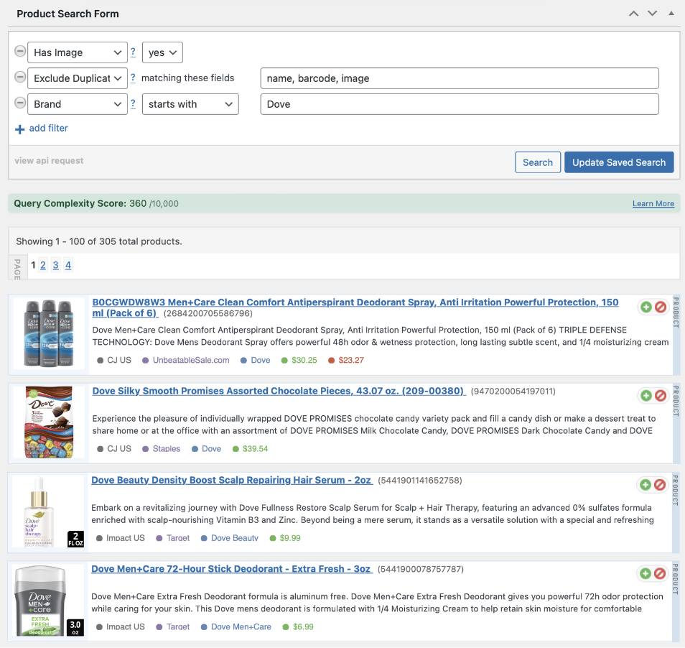Click the $6.99 price
This screenshot has width=685, height=648.
pyautogui.click(x=303, y=626)
